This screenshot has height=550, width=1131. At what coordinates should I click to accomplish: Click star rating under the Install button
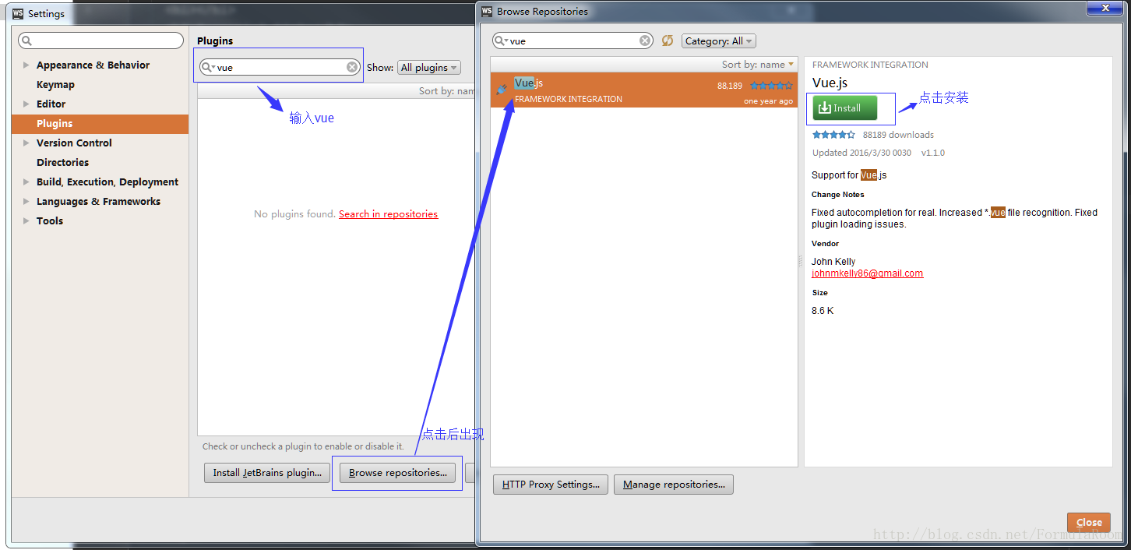click(x=833, y=135)
